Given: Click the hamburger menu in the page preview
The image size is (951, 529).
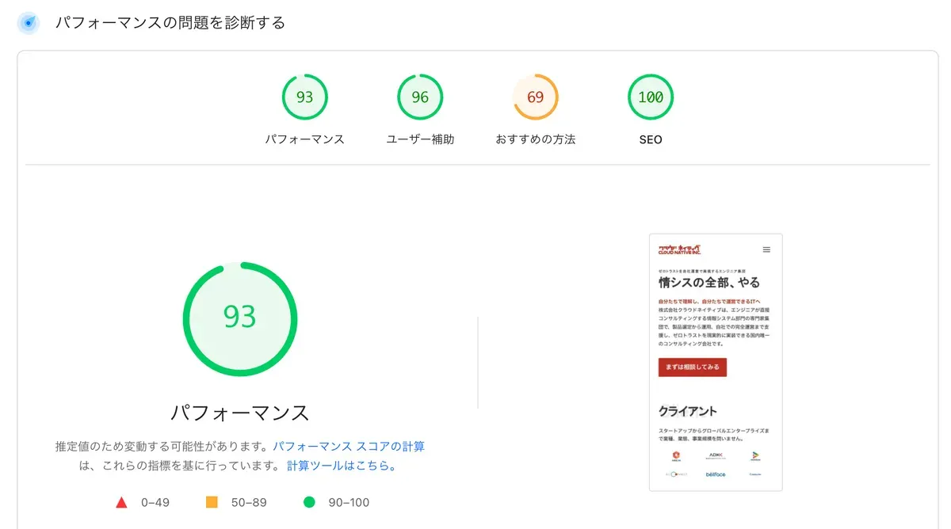Looking at the screenshot, I should click(x=766, y=249).
